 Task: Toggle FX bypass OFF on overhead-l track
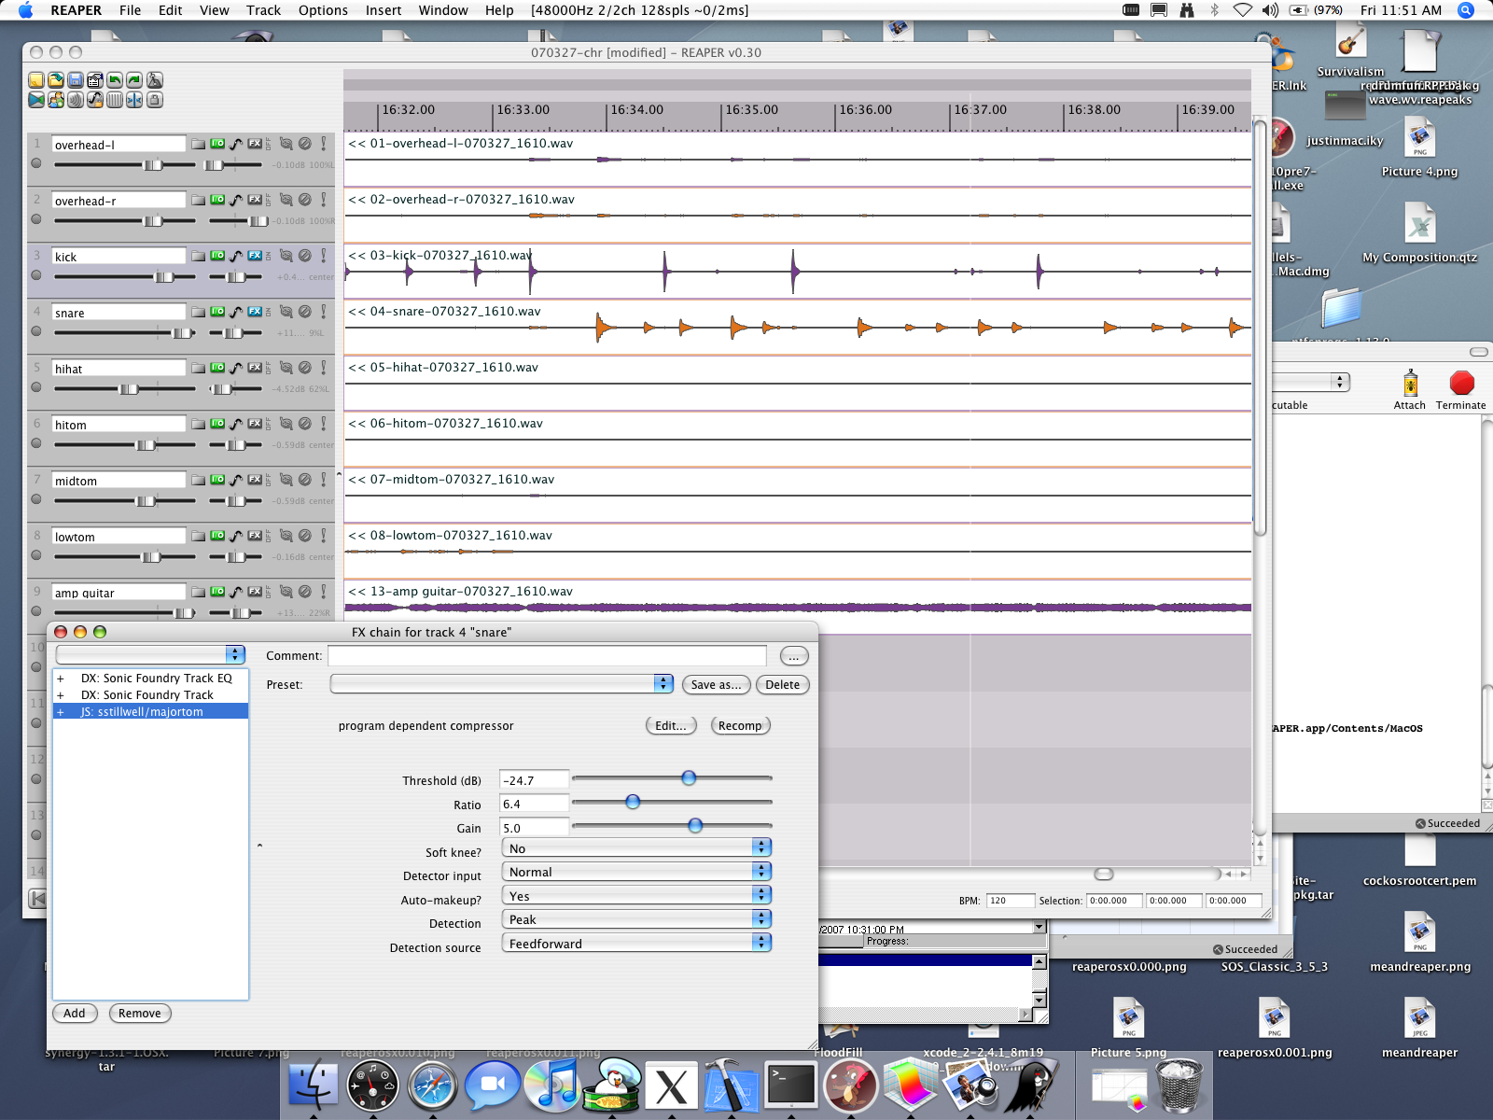[268, 144]
